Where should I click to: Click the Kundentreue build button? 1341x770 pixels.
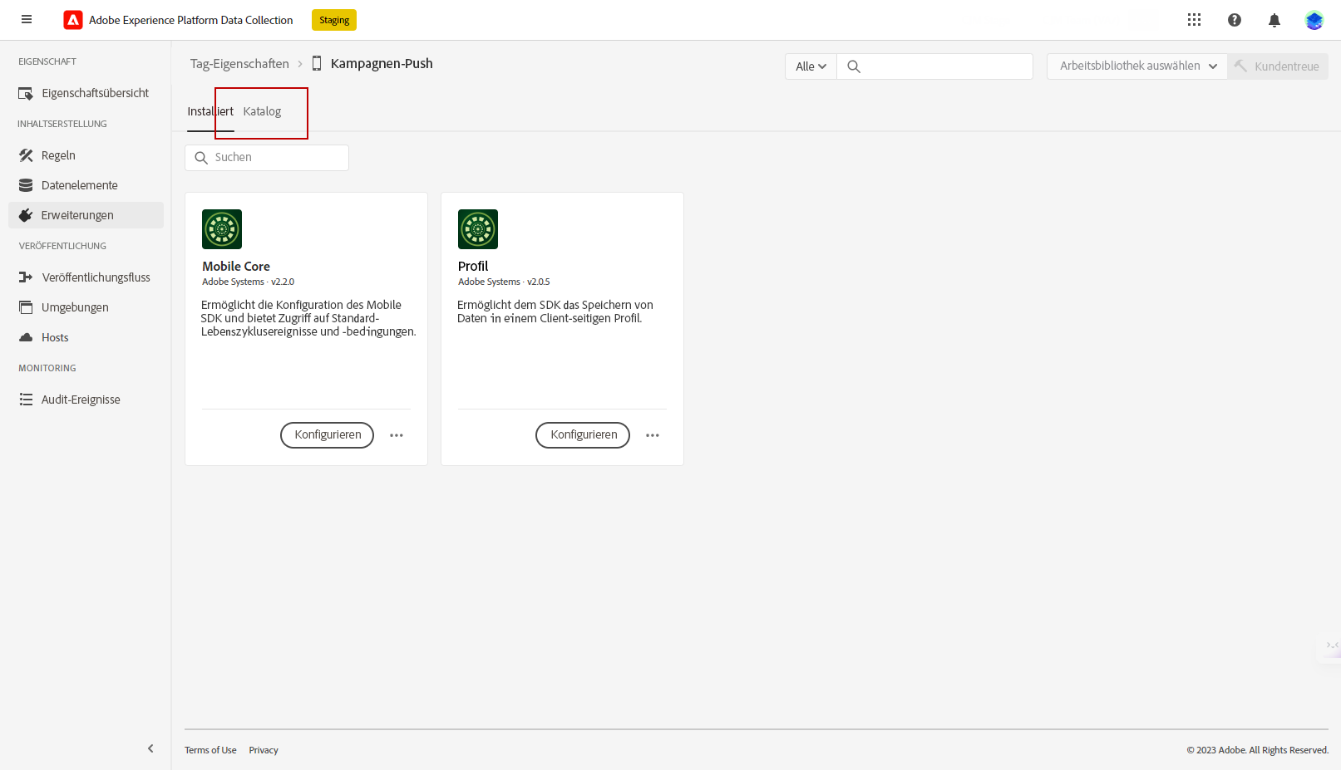coord(1278,66)
